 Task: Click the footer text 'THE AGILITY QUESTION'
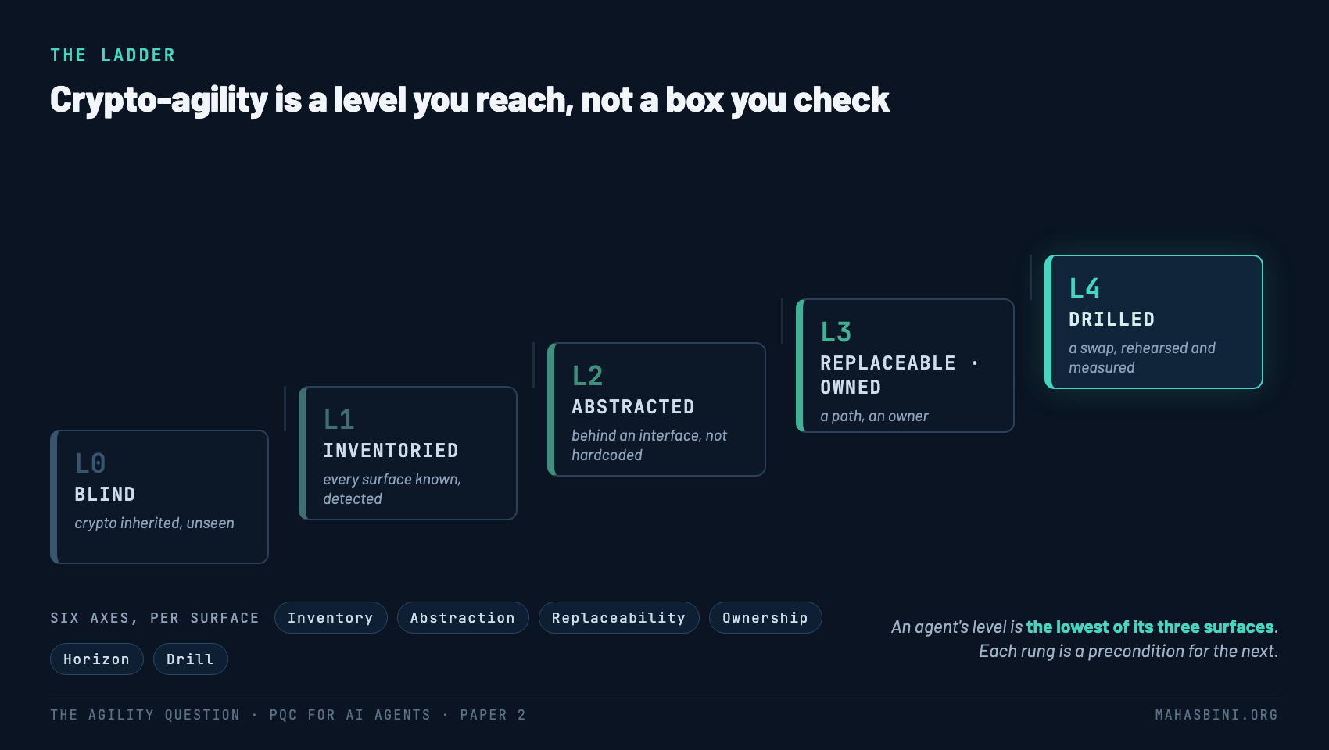pyautogui.click(x=145, y=715)
